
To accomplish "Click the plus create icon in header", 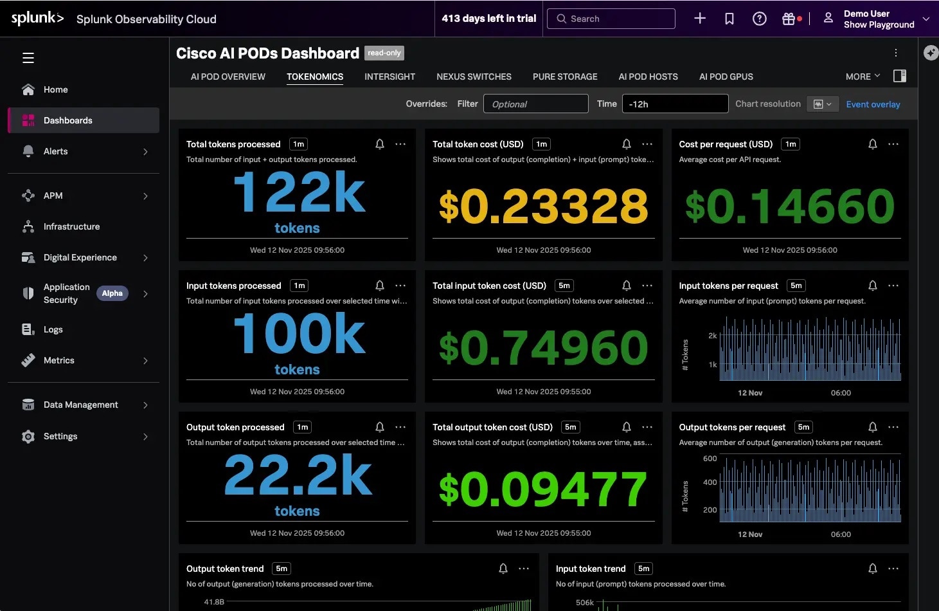I will pyautogui.click(x=700, y=19).
